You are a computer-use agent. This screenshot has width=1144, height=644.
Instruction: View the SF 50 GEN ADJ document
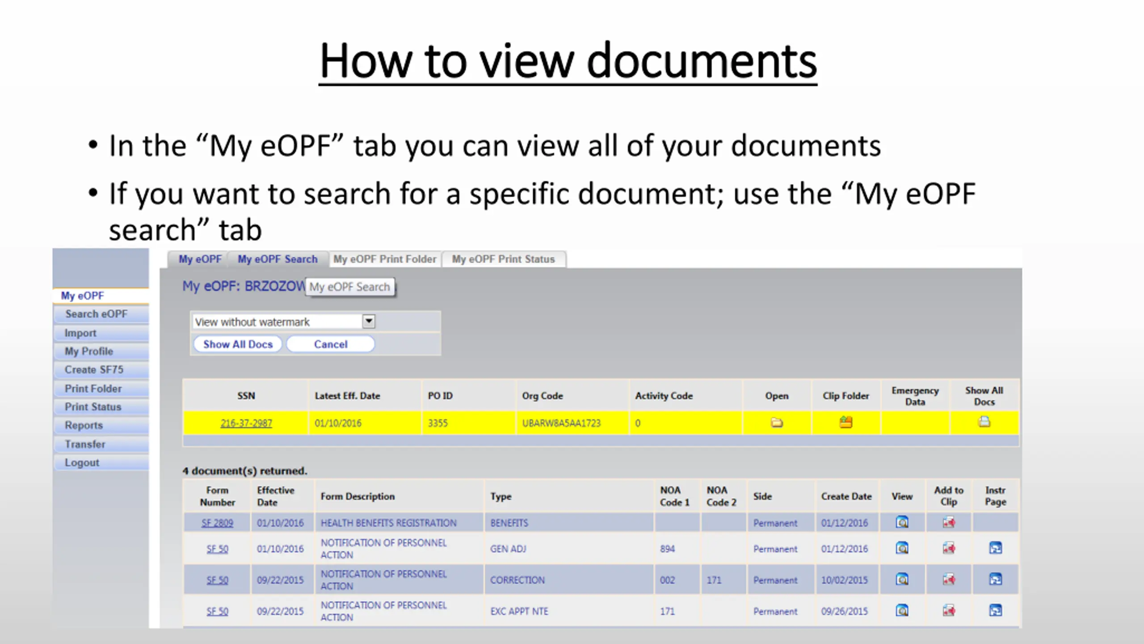click(902, 548)
